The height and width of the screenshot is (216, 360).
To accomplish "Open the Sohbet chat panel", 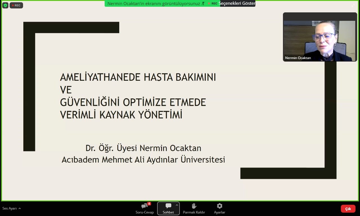I will point(168,208).
